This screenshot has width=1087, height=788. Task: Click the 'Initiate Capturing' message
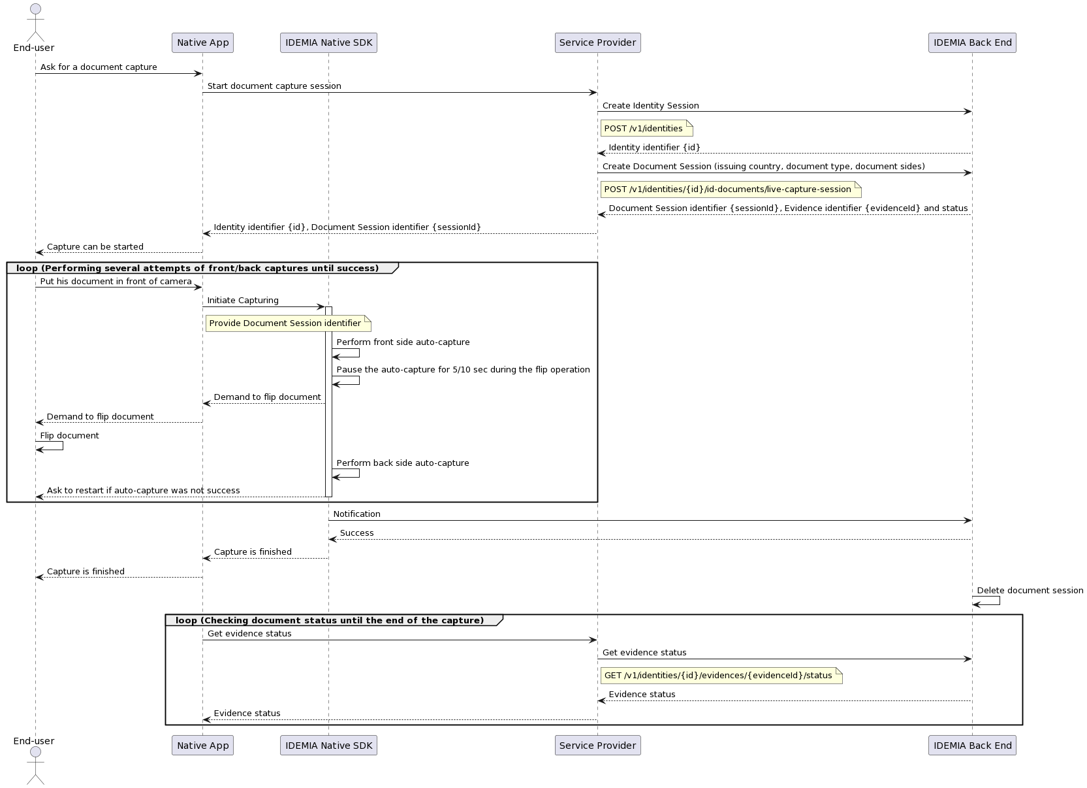click(243, 301)
